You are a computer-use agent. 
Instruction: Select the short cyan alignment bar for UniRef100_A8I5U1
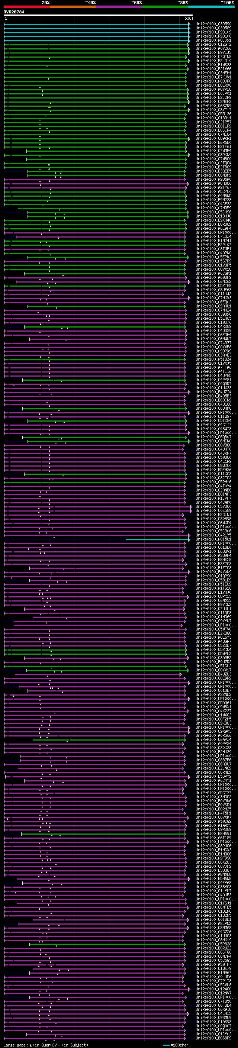tap(158, 539)
